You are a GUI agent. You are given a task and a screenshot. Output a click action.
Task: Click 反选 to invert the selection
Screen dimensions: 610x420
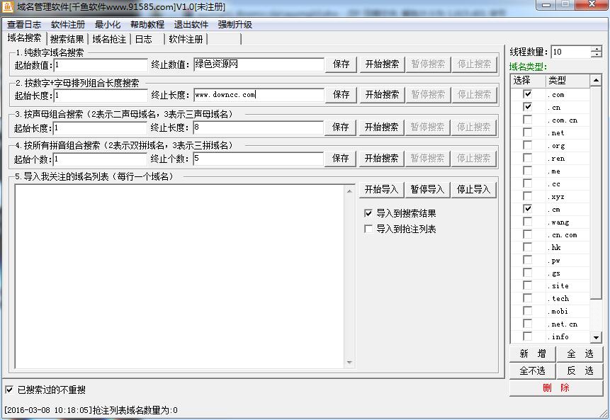point(580,370)
